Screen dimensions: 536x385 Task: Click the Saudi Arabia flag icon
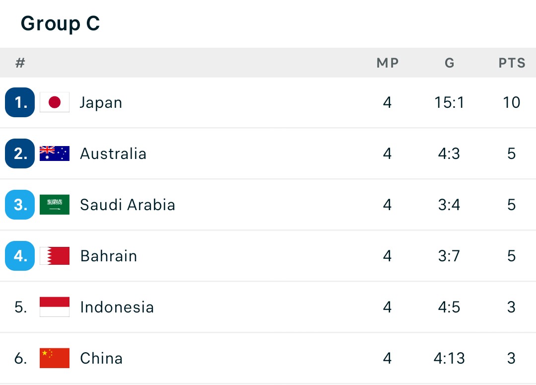coord(55,205)
